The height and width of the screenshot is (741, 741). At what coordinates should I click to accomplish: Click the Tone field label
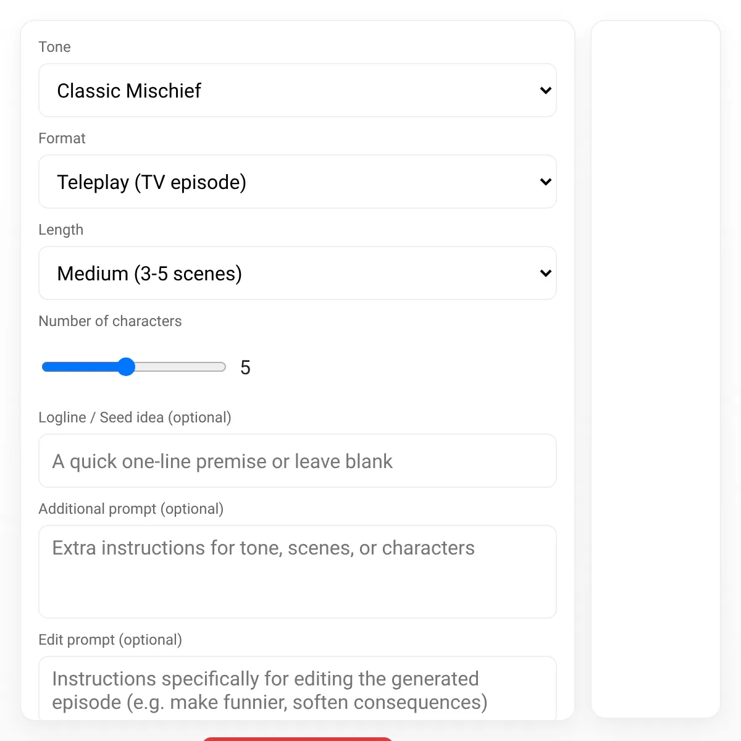tap(54, 47)
